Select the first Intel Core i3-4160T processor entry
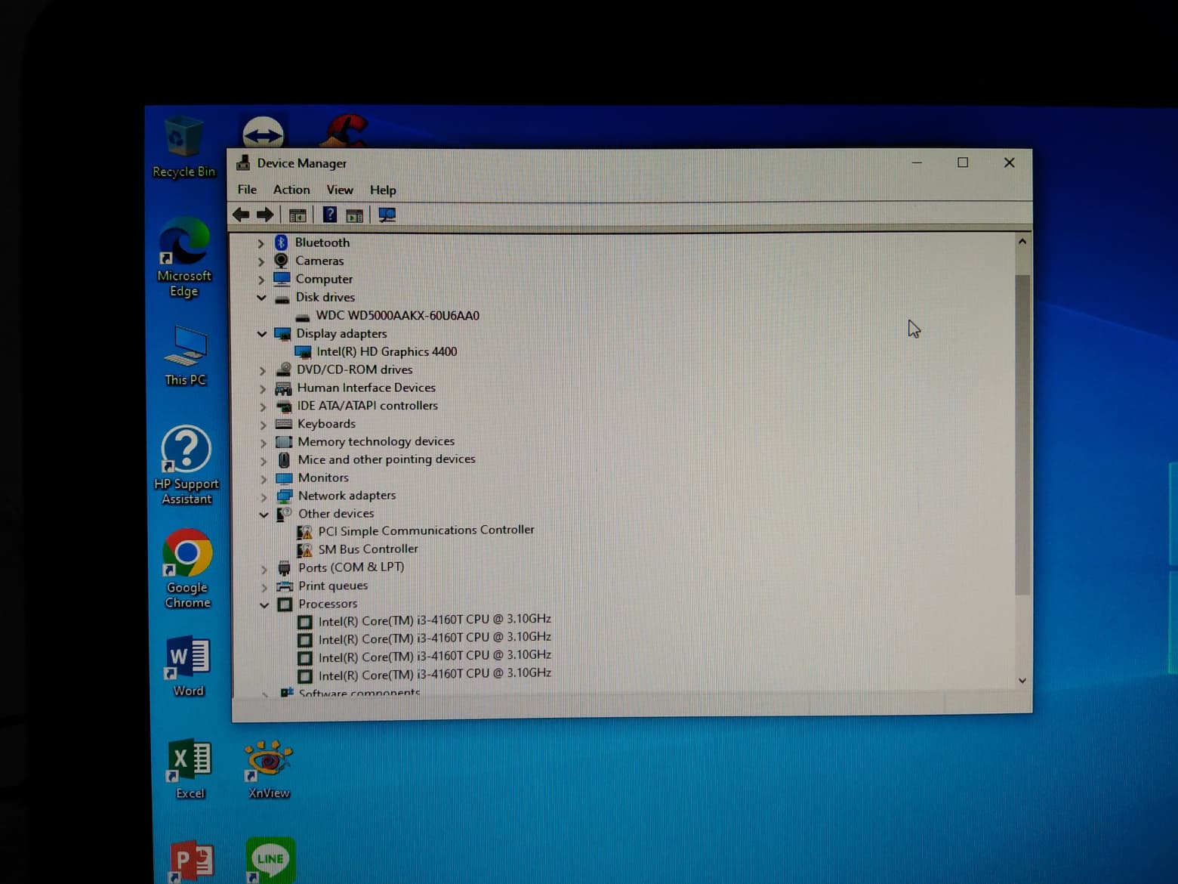The height and width of the screenshot is (884, 1178). (x=434, y=620)
